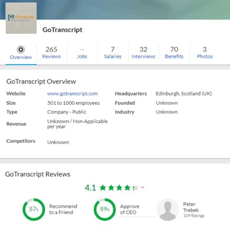Click the GoTranscript company logo
Image resolution: width=230 pixels, height=226 pixels.
coord(21,18)
